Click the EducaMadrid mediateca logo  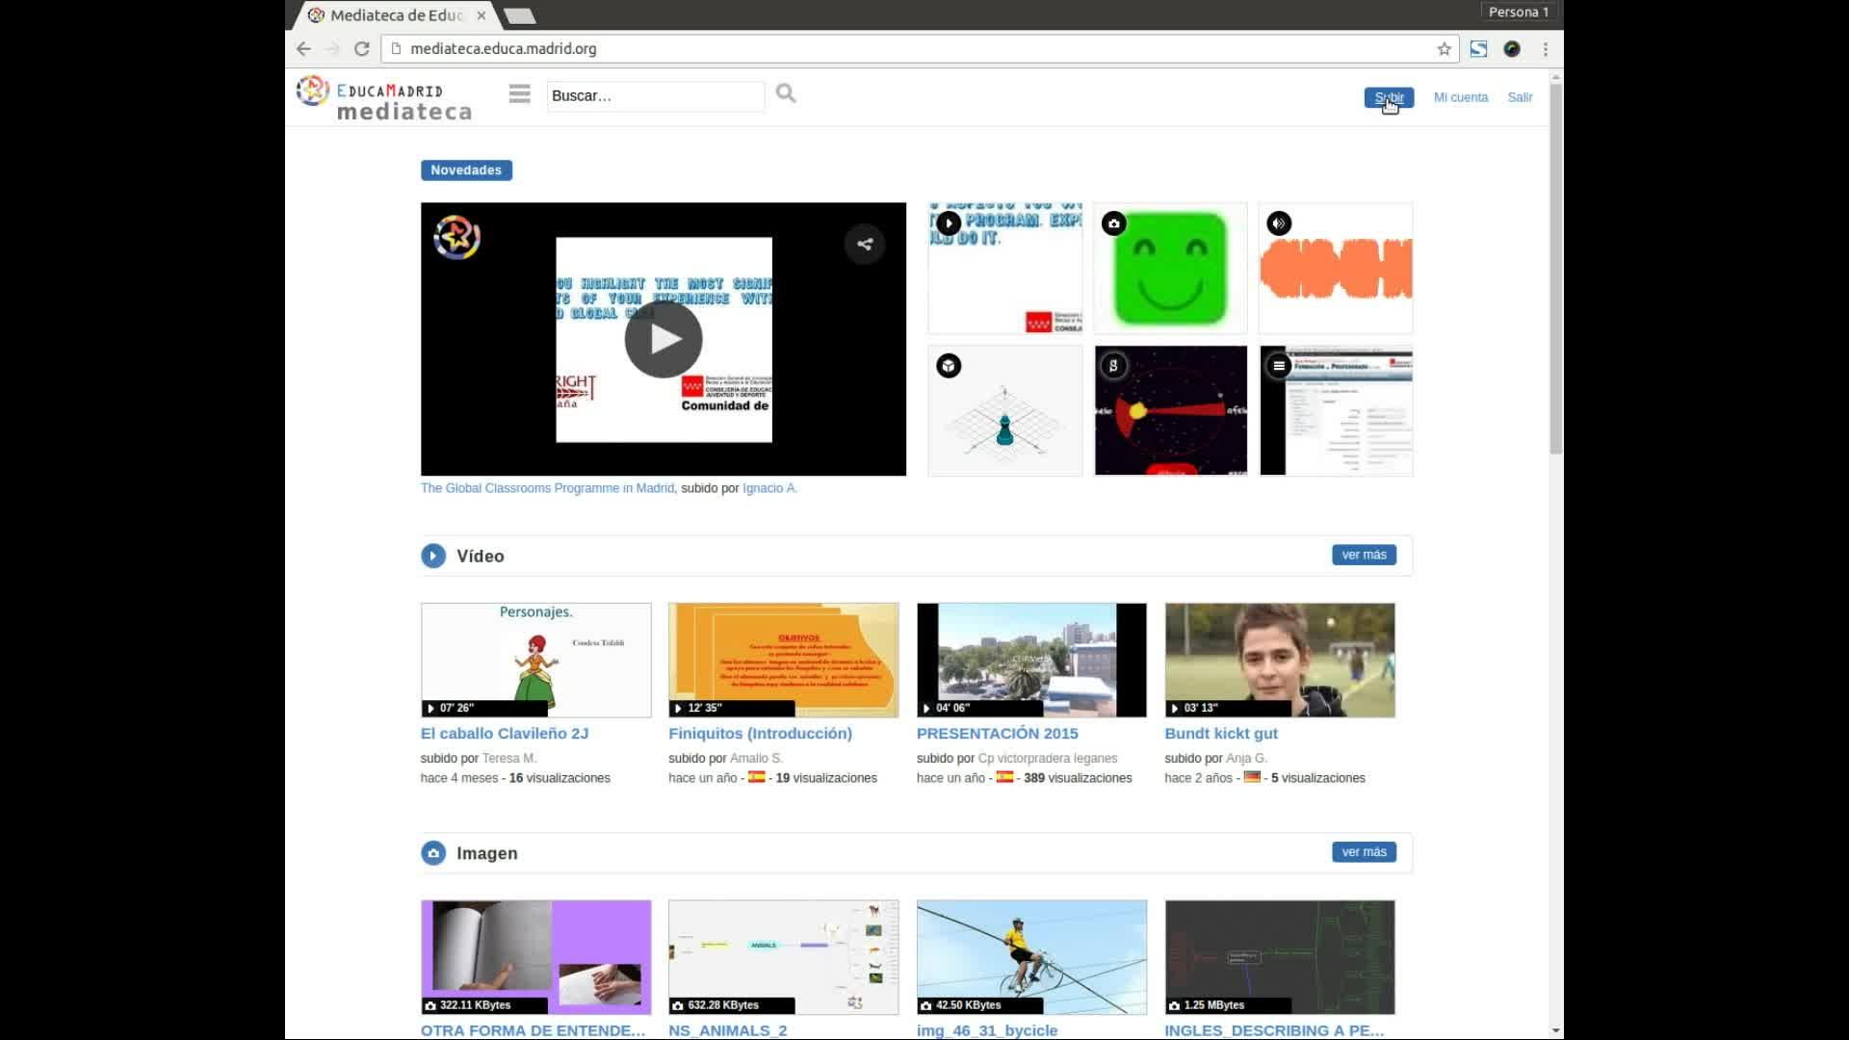point(383,99)
